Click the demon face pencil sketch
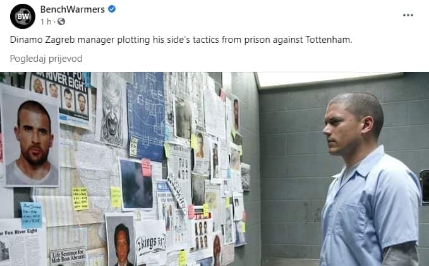The height and width of the screenshot is (266, 429). (112, 110)
